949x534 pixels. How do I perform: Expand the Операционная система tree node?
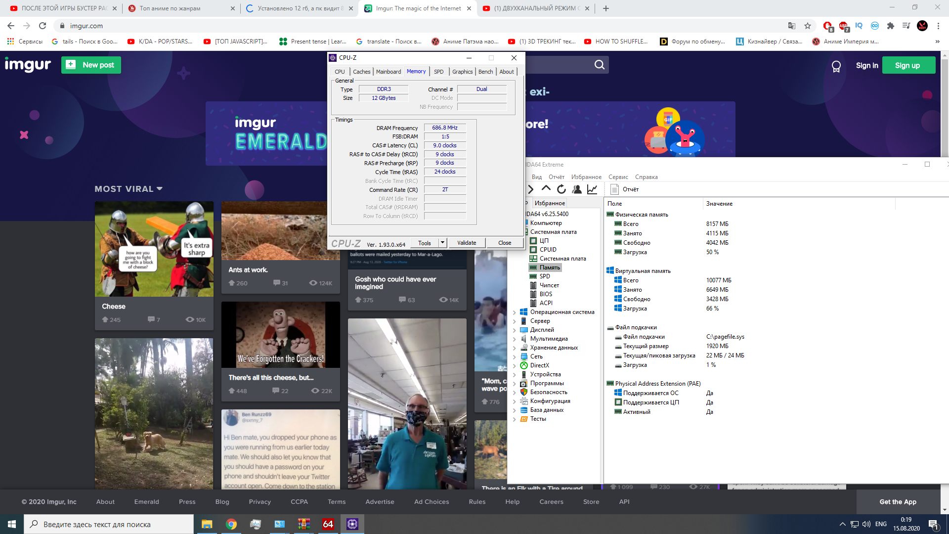pos(515,312)
